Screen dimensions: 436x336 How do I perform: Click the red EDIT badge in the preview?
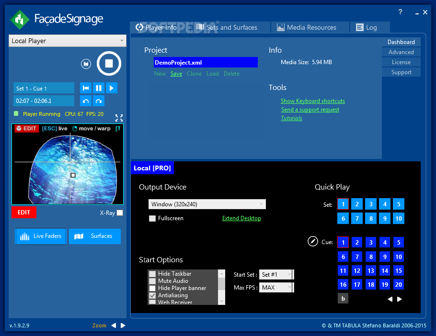coord(26,128)
